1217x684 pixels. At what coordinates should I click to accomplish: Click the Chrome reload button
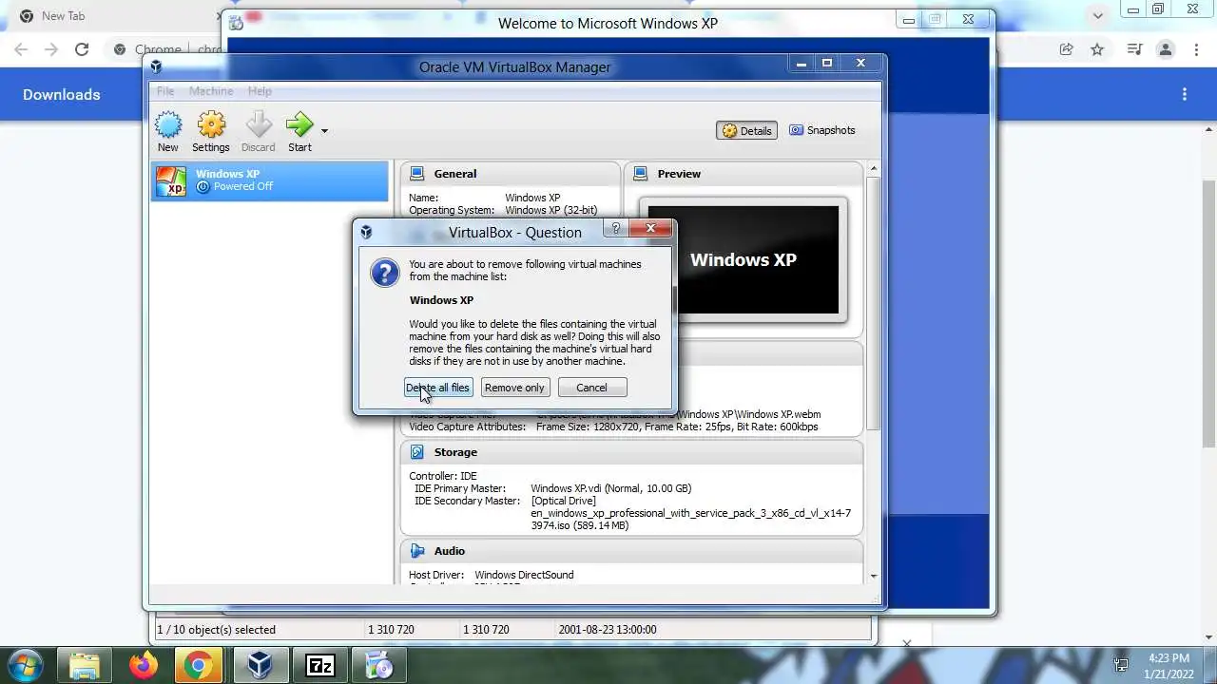point(82,49)
